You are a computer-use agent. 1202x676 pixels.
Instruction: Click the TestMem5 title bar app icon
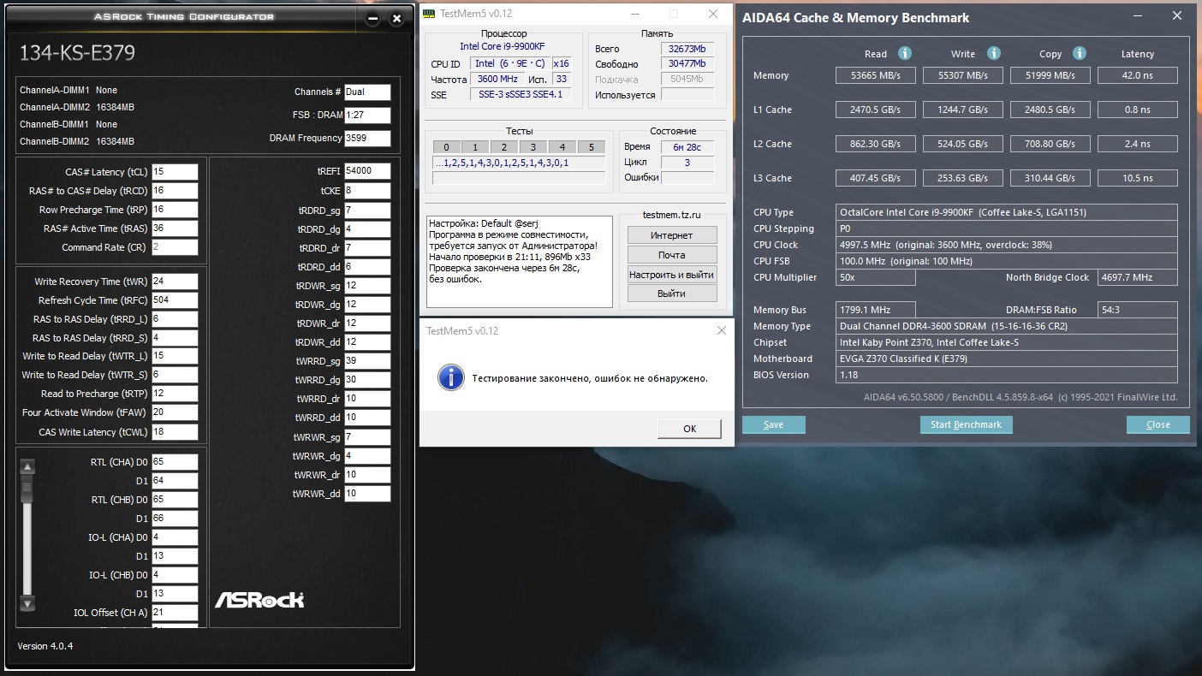click(431, 14)
